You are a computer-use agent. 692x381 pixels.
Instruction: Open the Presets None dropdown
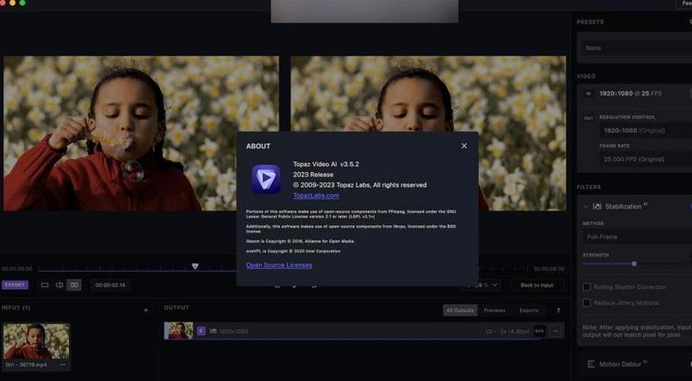[636, 48]
